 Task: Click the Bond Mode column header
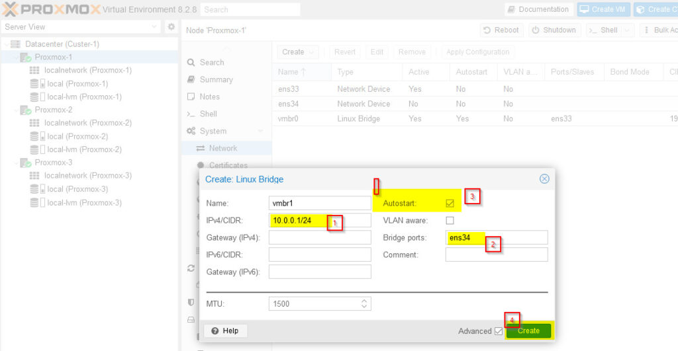click(633, 72)
